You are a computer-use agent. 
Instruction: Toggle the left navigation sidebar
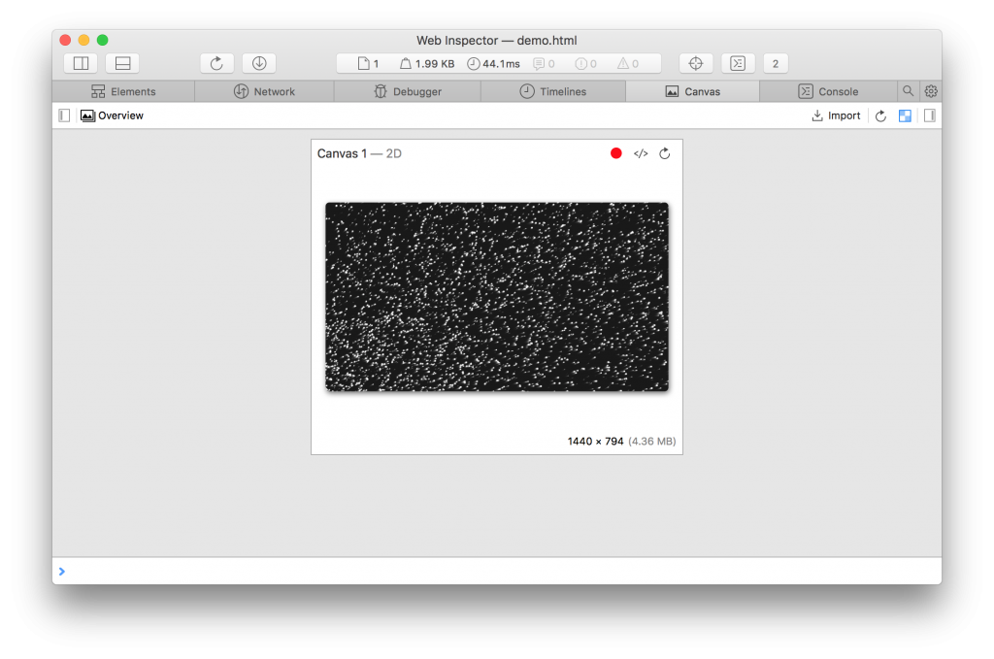click(64, 115)
